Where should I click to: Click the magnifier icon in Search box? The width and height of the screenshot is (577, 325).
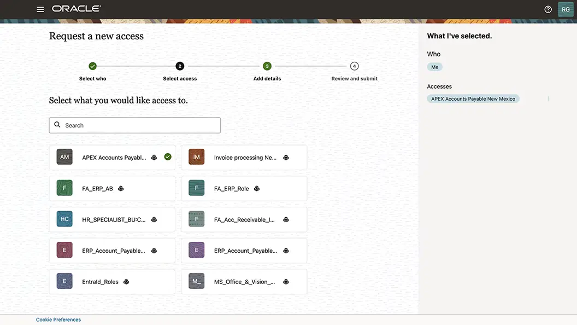pos(57,125)
